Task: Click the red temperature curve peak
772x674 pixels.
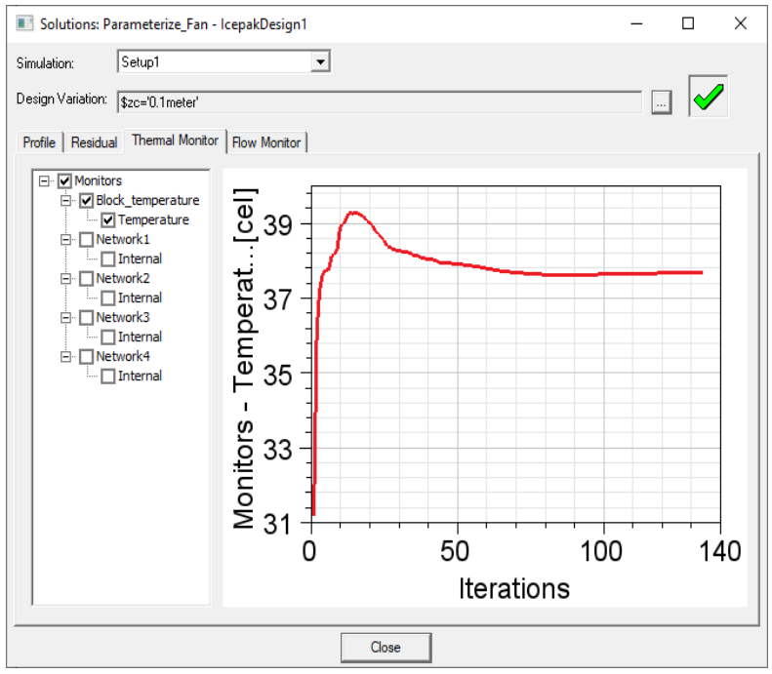Action: [x=353, y=212]
